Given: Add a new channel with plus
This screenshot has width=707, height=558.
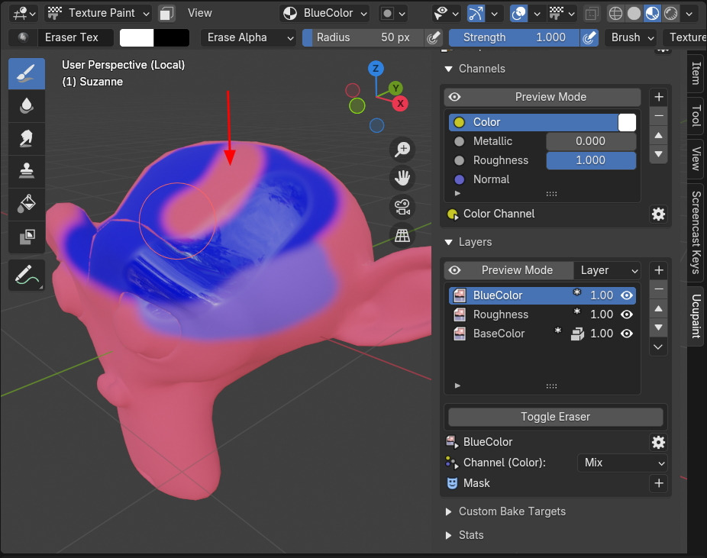Looking at the screenshot, I should coord(658,97).
